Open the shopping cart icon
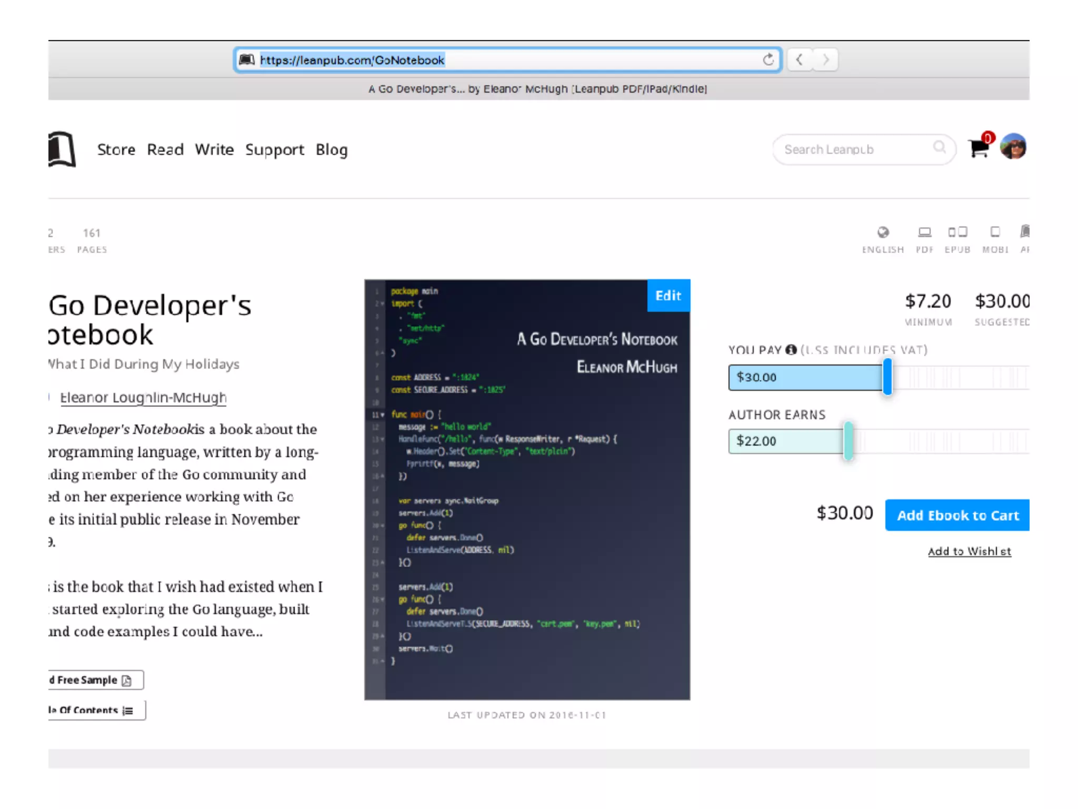The image size is (1078, 809). click(979, 149)
